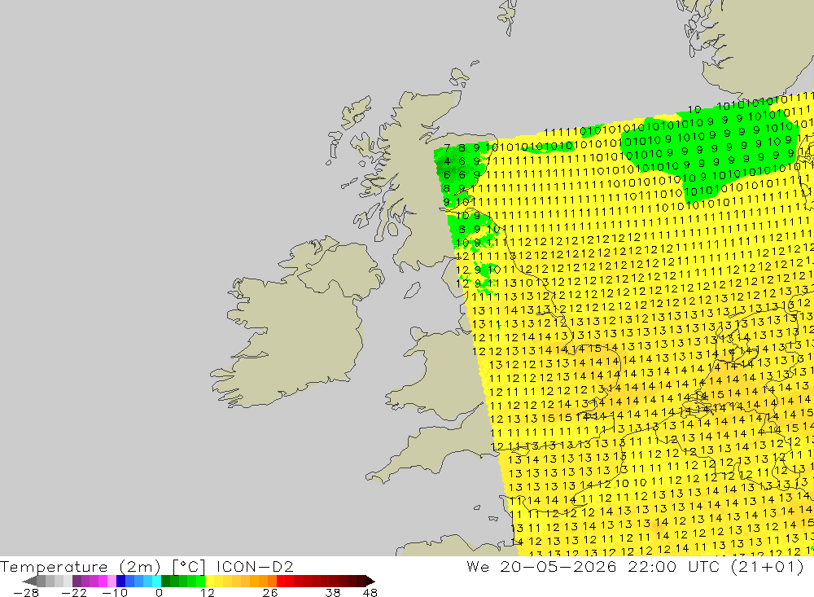814x597 pixels.
Task: Click the 'ICON-D2' model label
Action: click(255, 566)
